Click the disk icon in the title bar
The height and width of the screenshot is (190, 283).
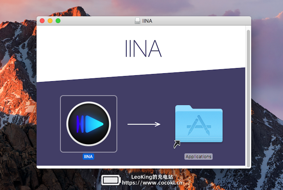(138, 21)
